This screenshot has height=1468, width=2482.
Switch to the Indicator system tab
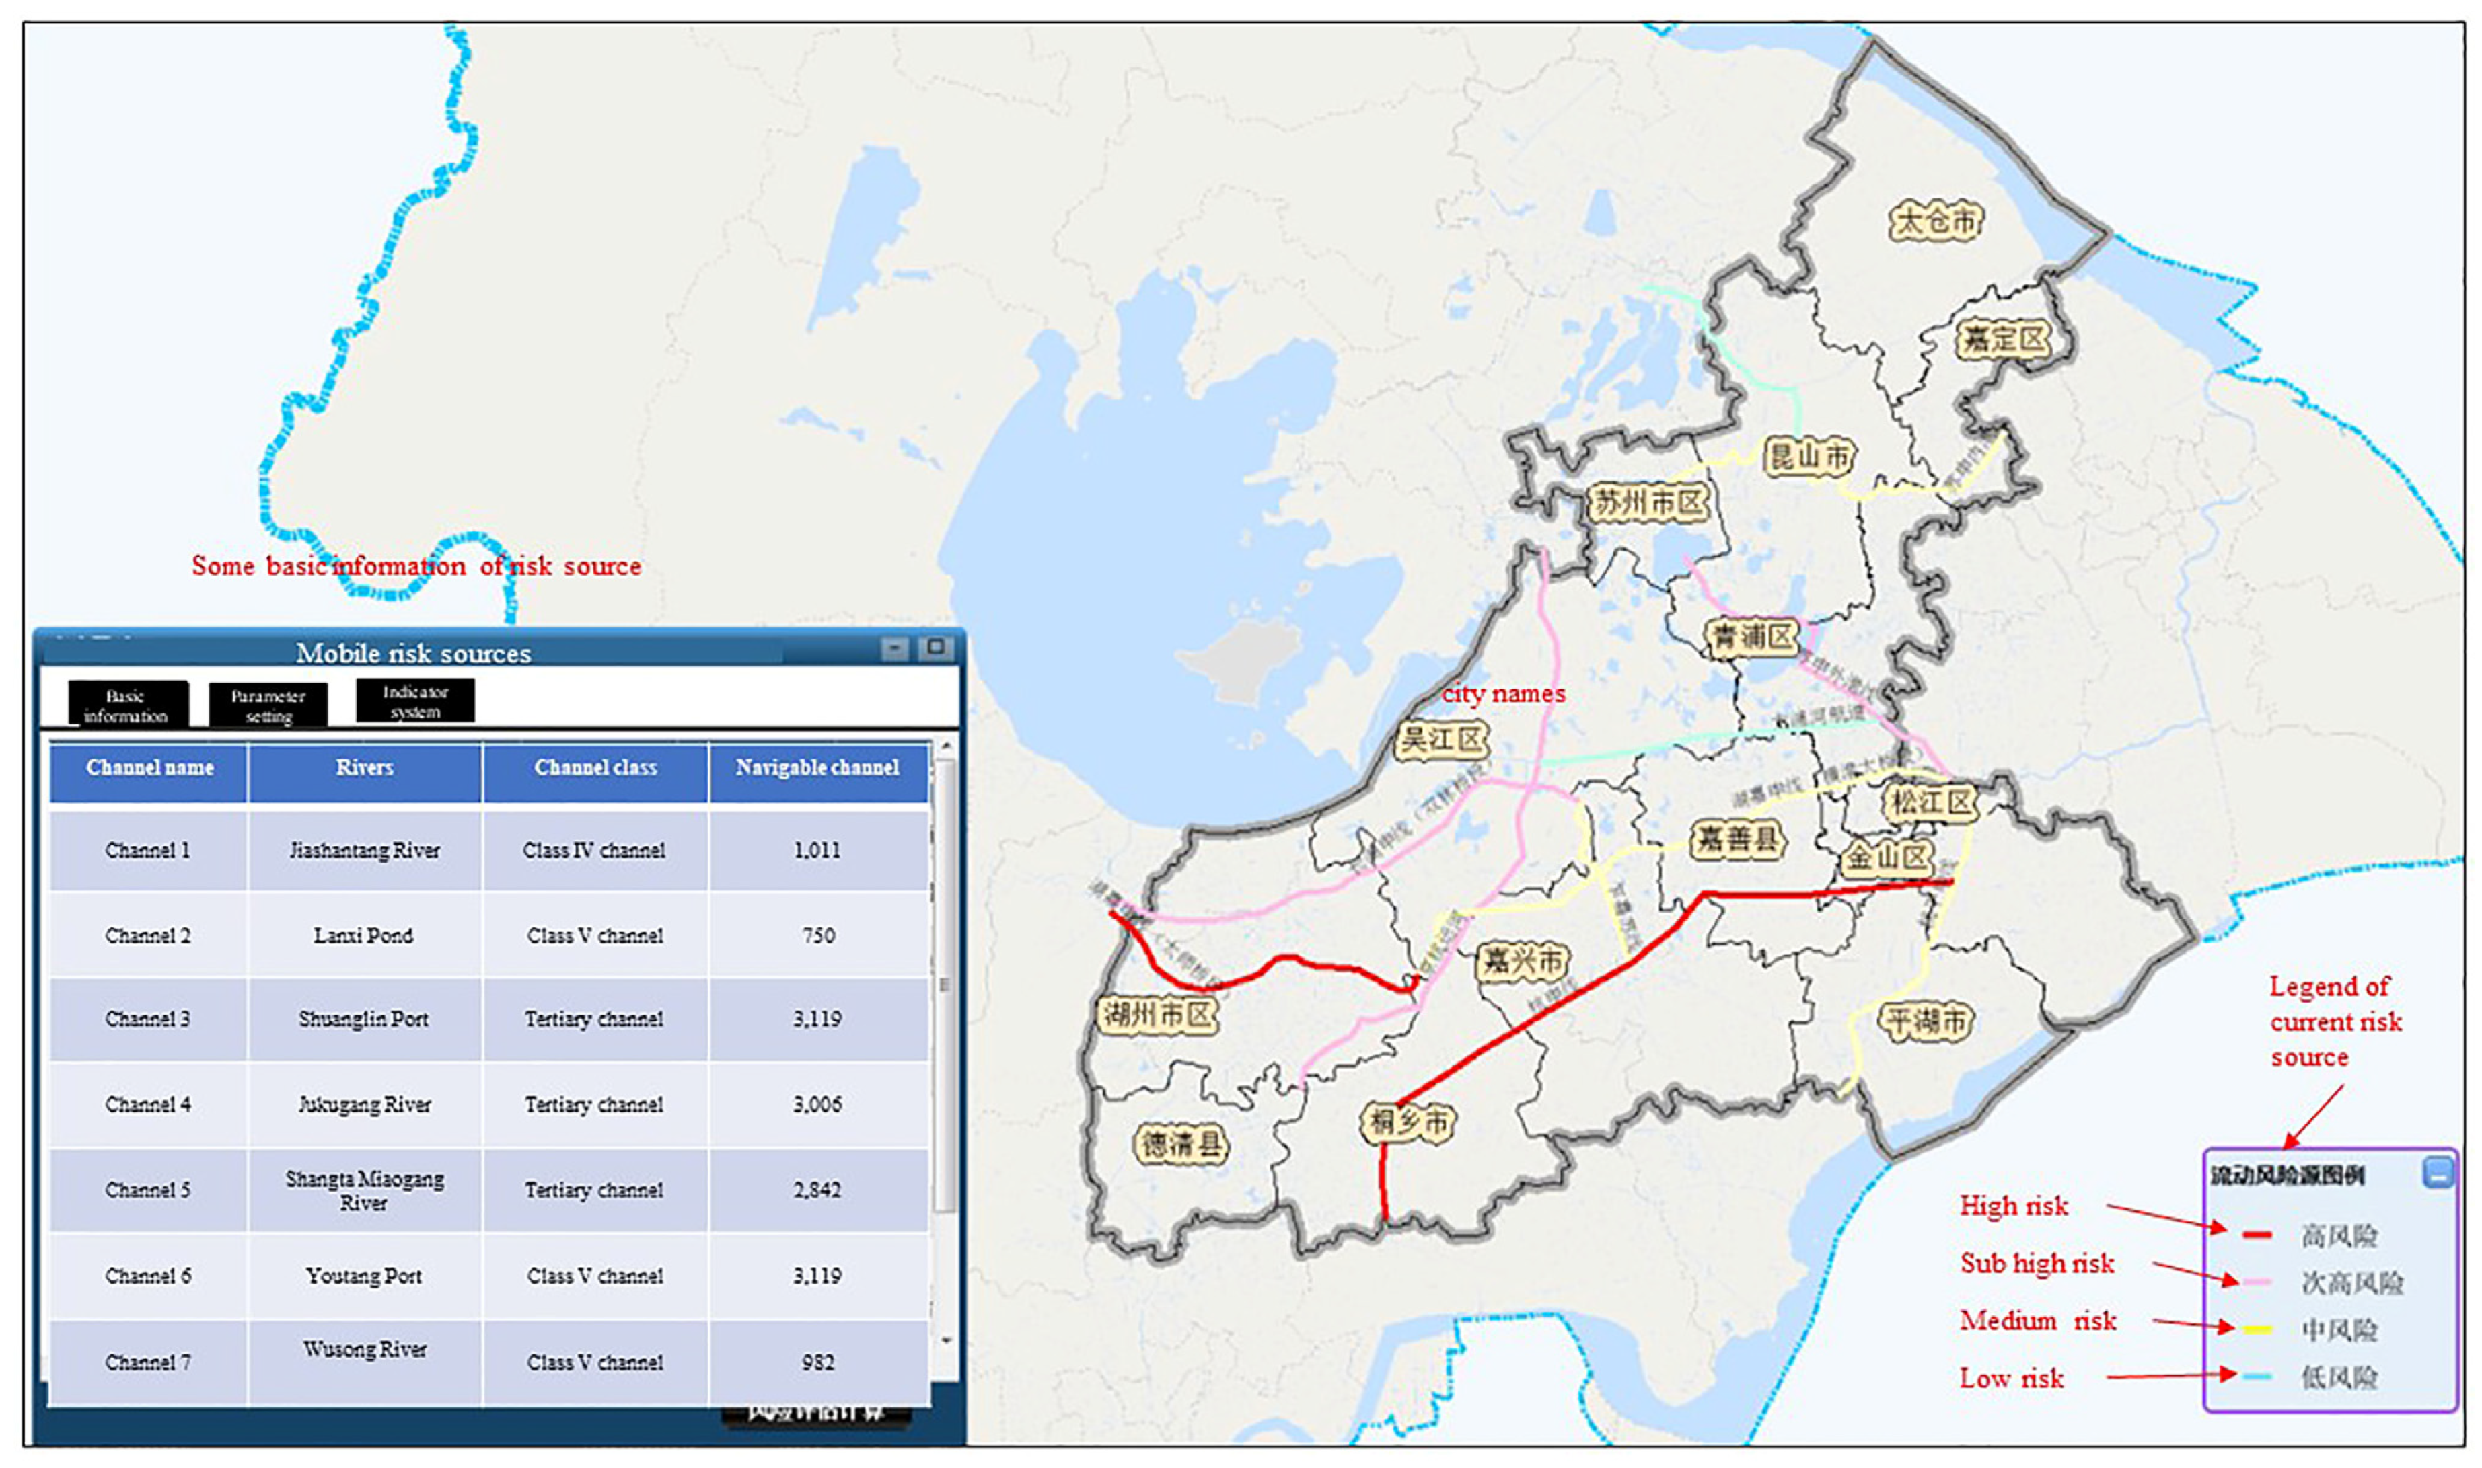click(416, 700)
